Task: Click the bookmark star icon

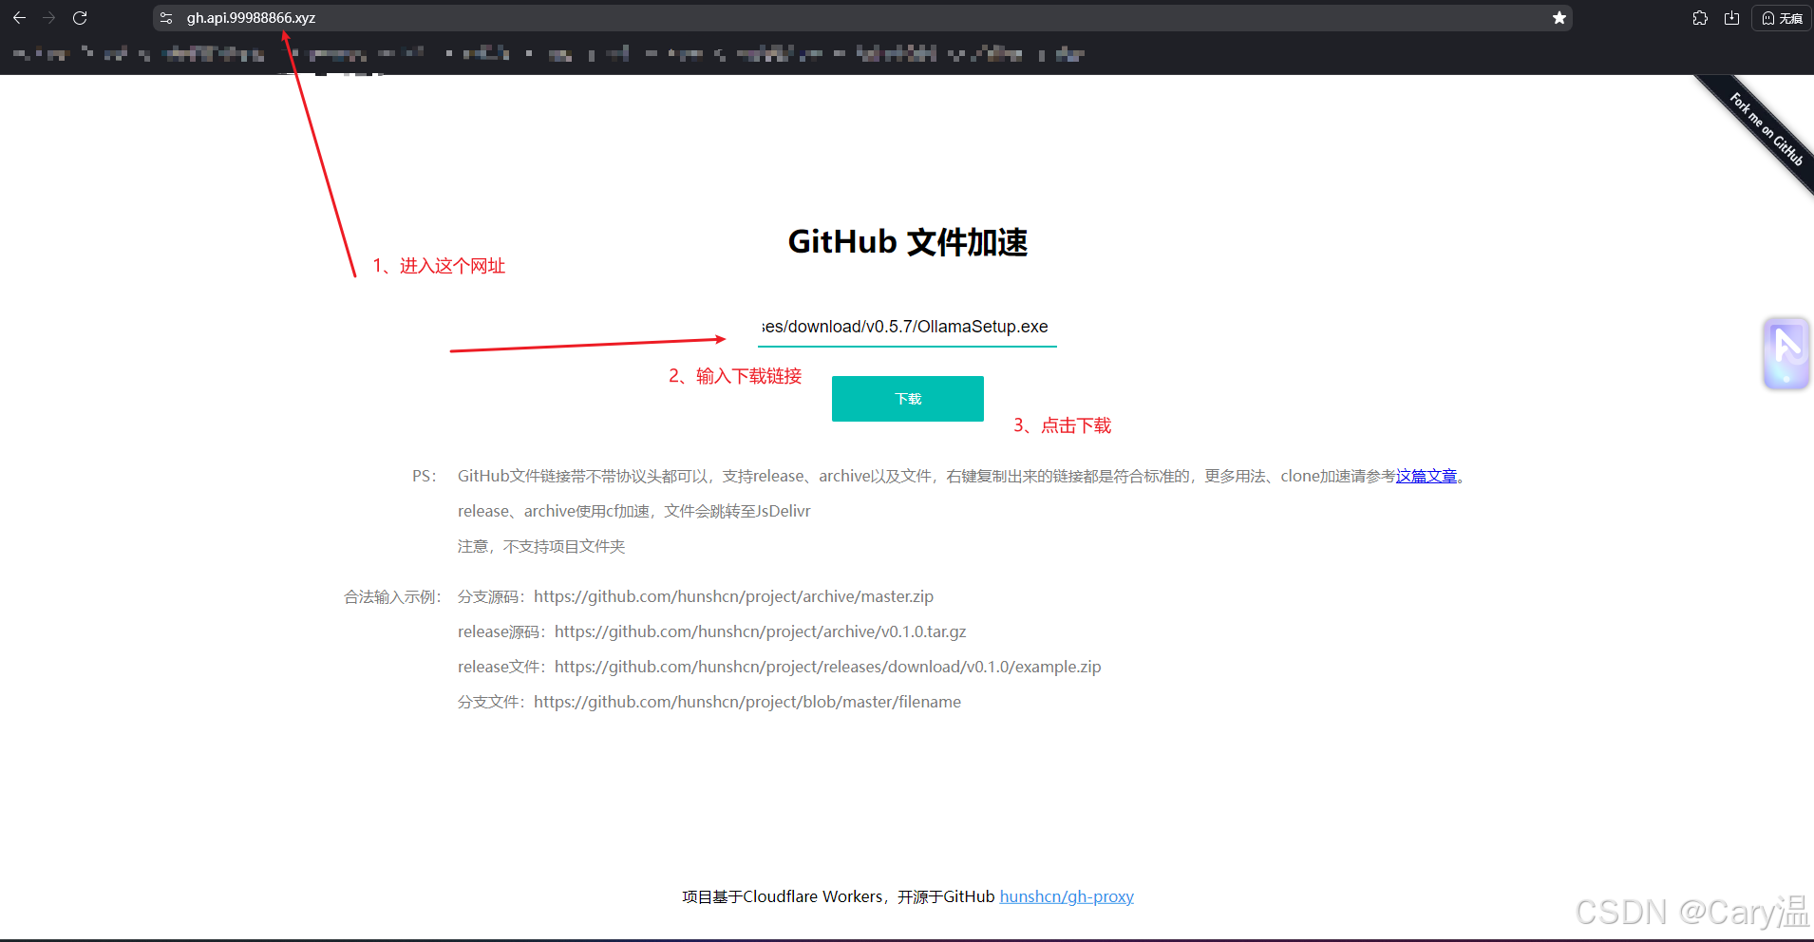Action: 1559,18
